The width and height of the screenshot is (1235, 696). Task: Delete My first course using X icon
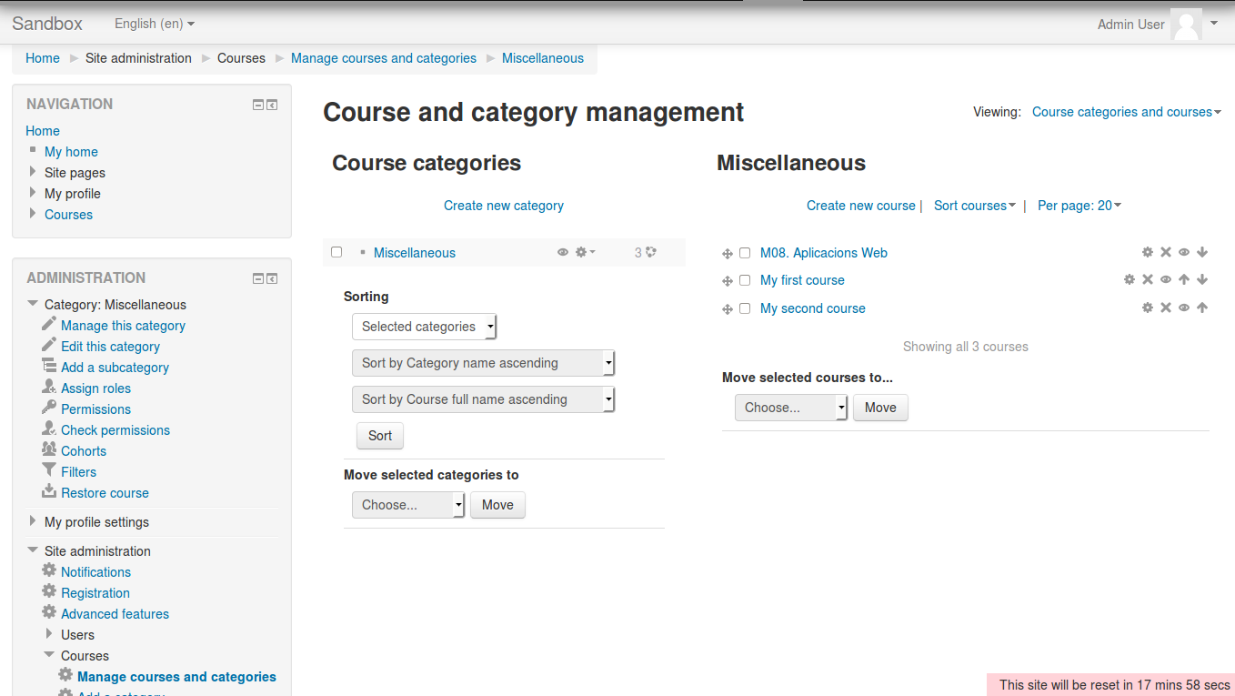click(1148, 280)
